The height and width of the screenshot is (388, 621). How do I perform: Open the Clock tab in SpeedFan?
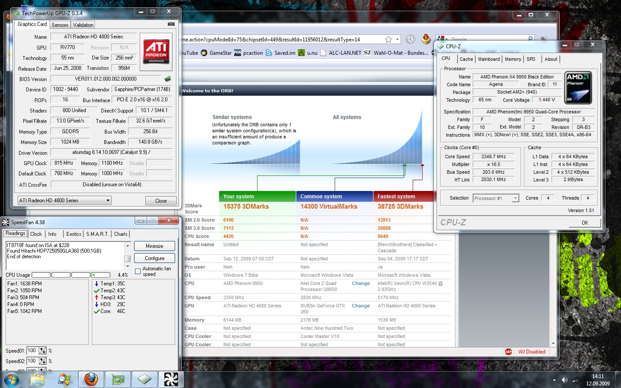click(36, 234)
